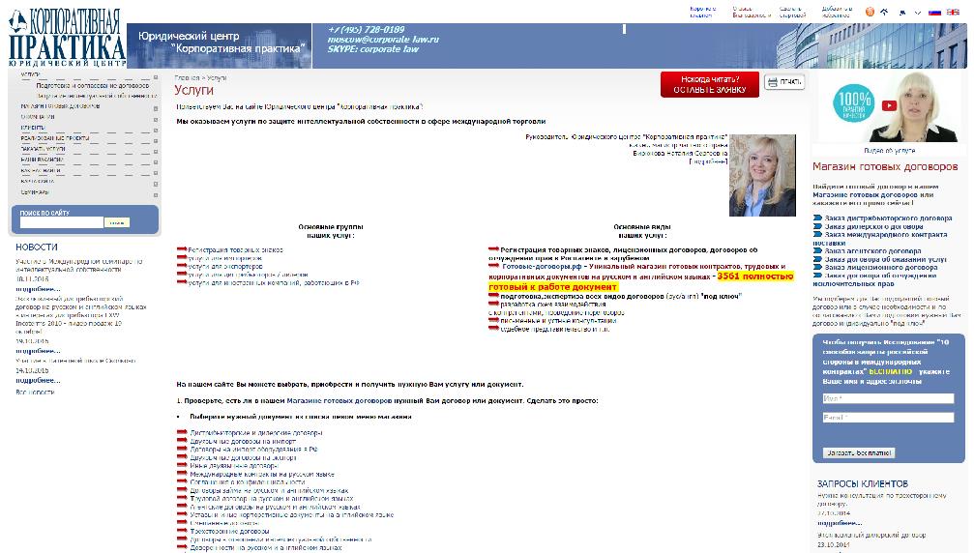Click the red arrow before Трехсторонние договоры
This screenshot has height=553, width=974.
click(x=182, y=531)
